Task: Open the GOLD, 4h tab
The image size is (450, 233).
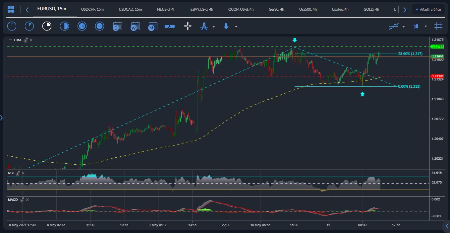Action: (x=371, y=9)
